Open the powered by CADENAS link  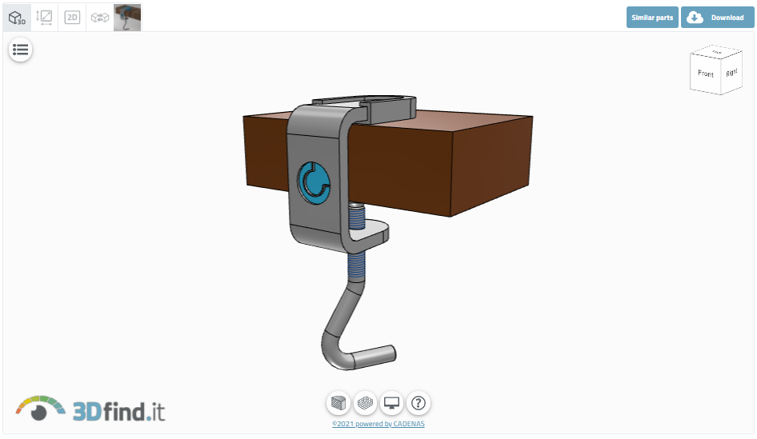pos(378,424)
